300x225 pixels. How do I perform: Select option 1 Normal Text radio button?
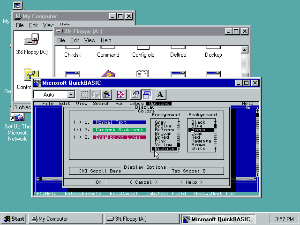tap(77, 122)
